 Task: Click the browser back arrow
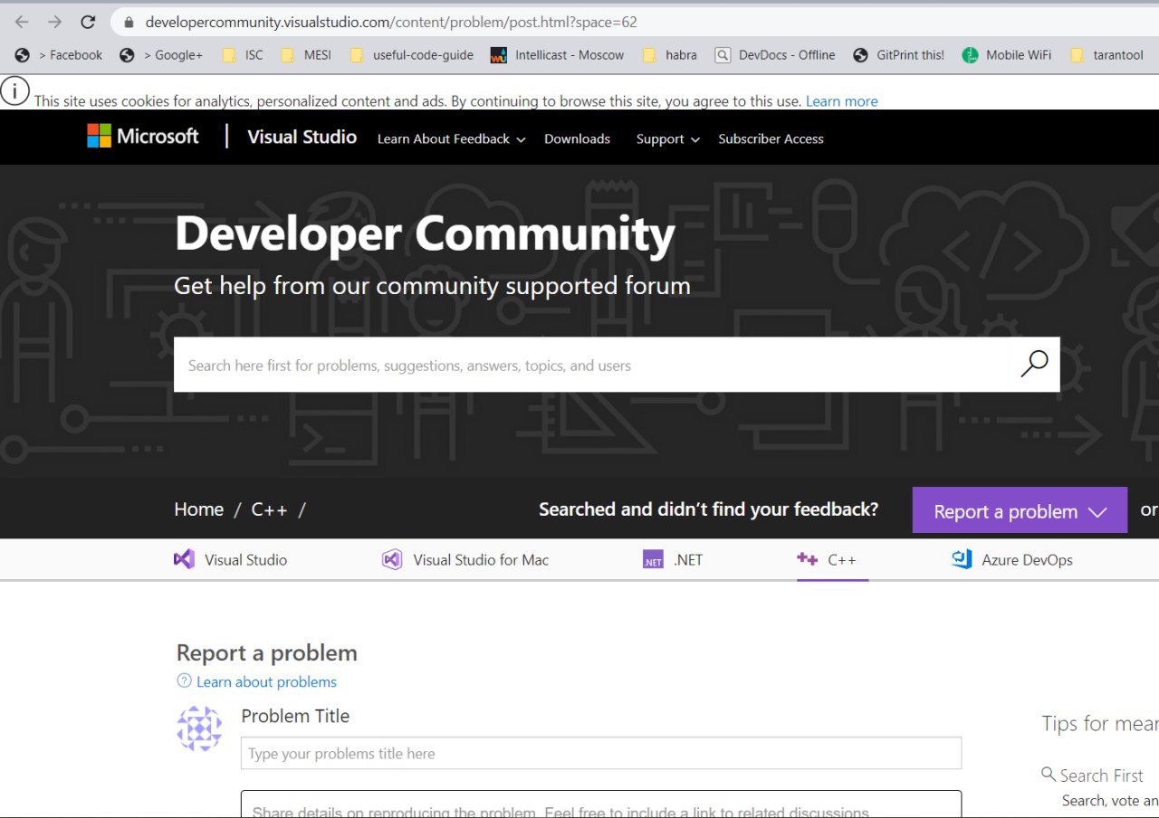click(22, 22)
